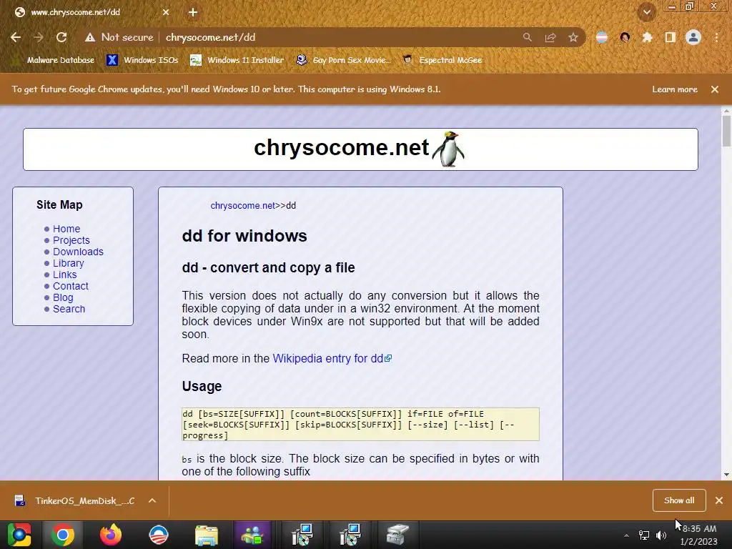Click the forward navigation arrow
Screen dimensions: 732x549
(x=39, y=37)
